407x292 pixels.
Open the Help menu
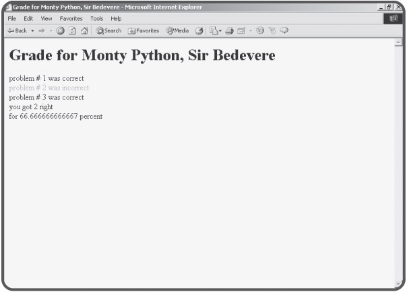click(x=116, y=18)
